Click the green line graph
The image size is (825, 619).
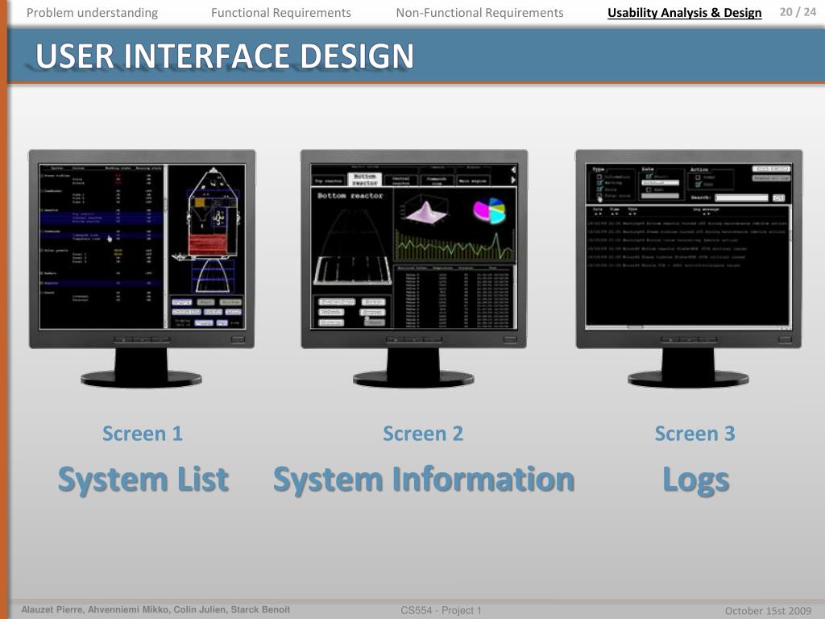coord(454,247)
